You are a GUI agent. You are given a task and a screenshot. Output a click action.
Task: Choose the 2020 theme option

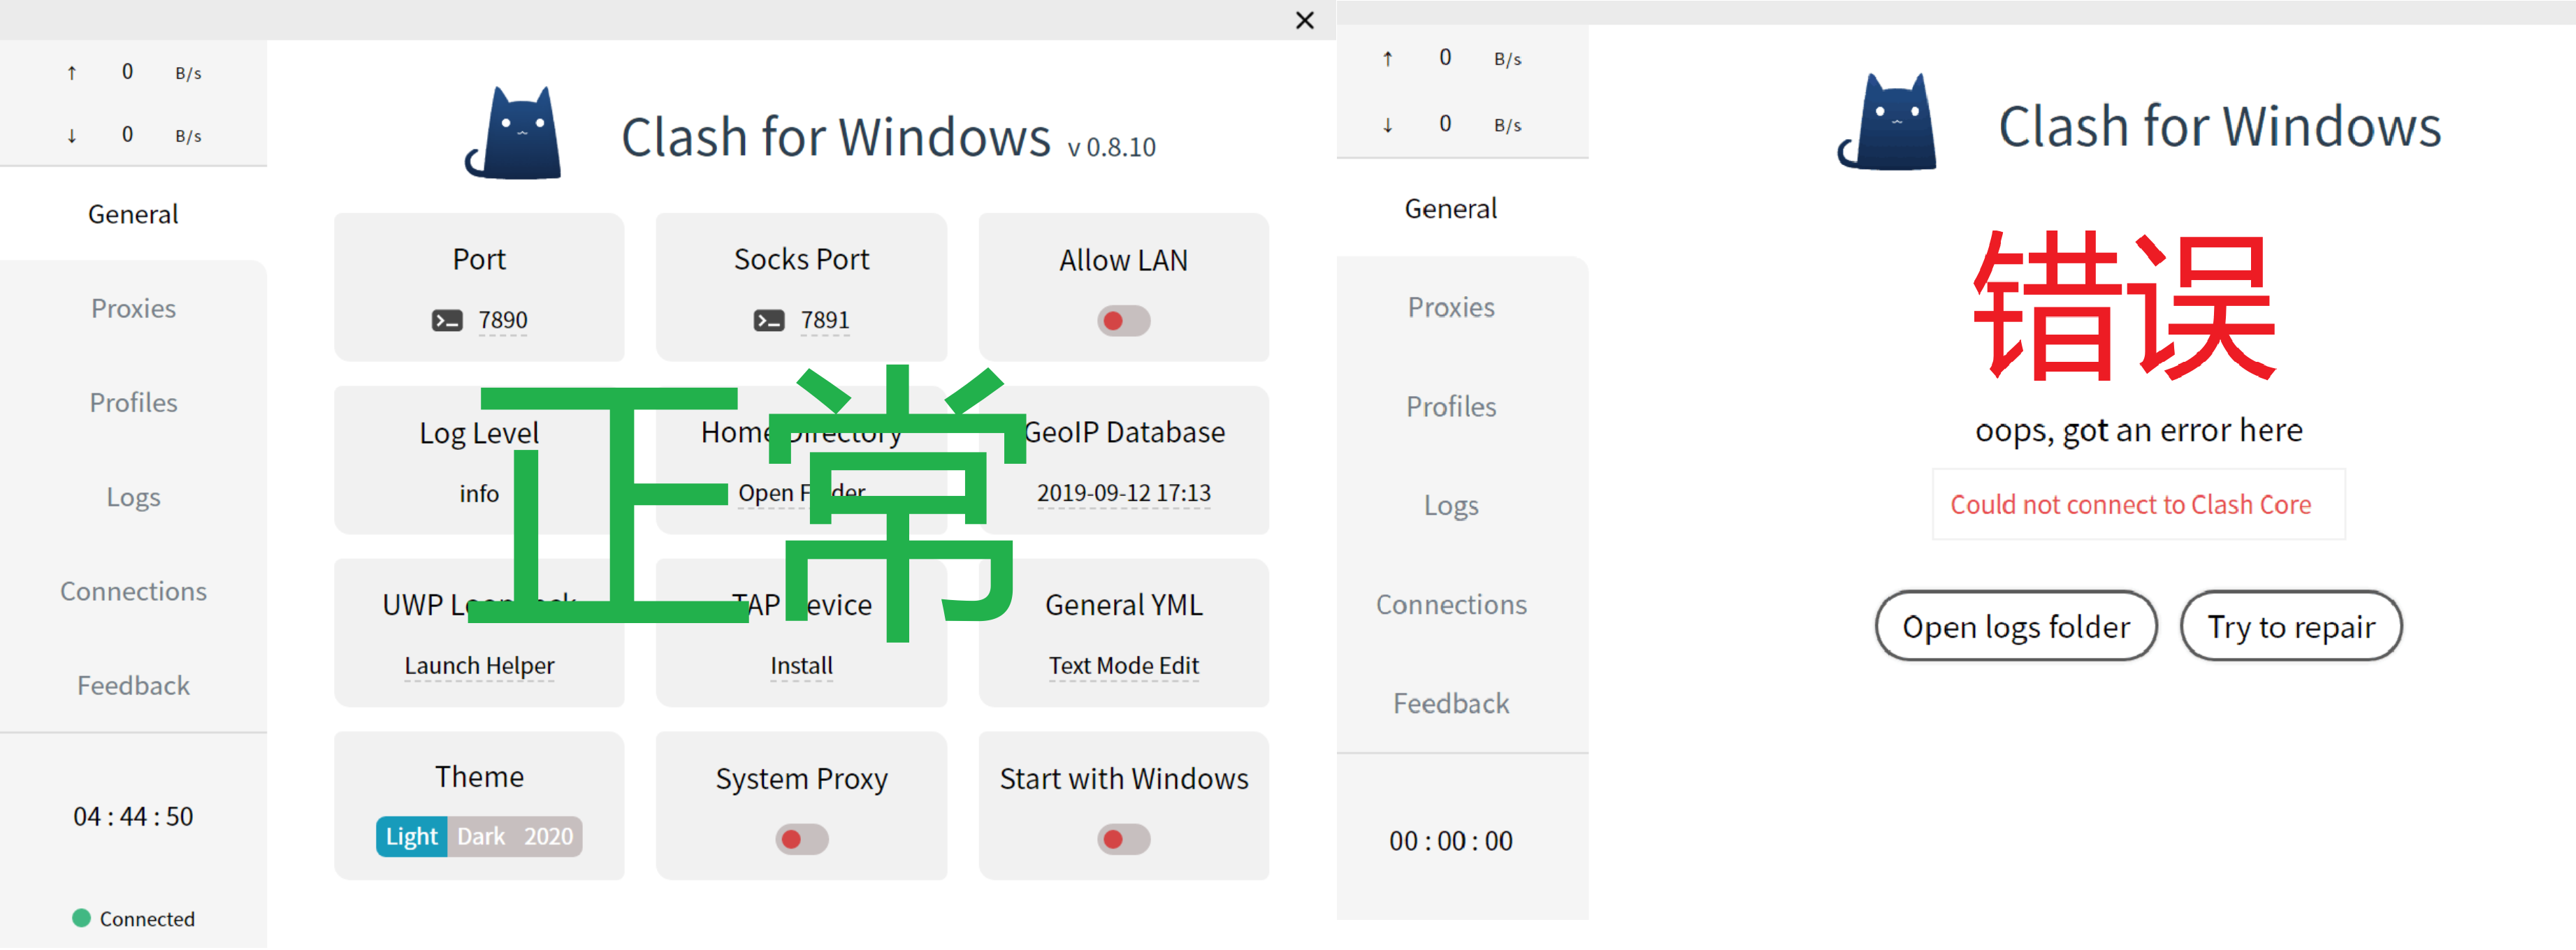tap(548, 836)
